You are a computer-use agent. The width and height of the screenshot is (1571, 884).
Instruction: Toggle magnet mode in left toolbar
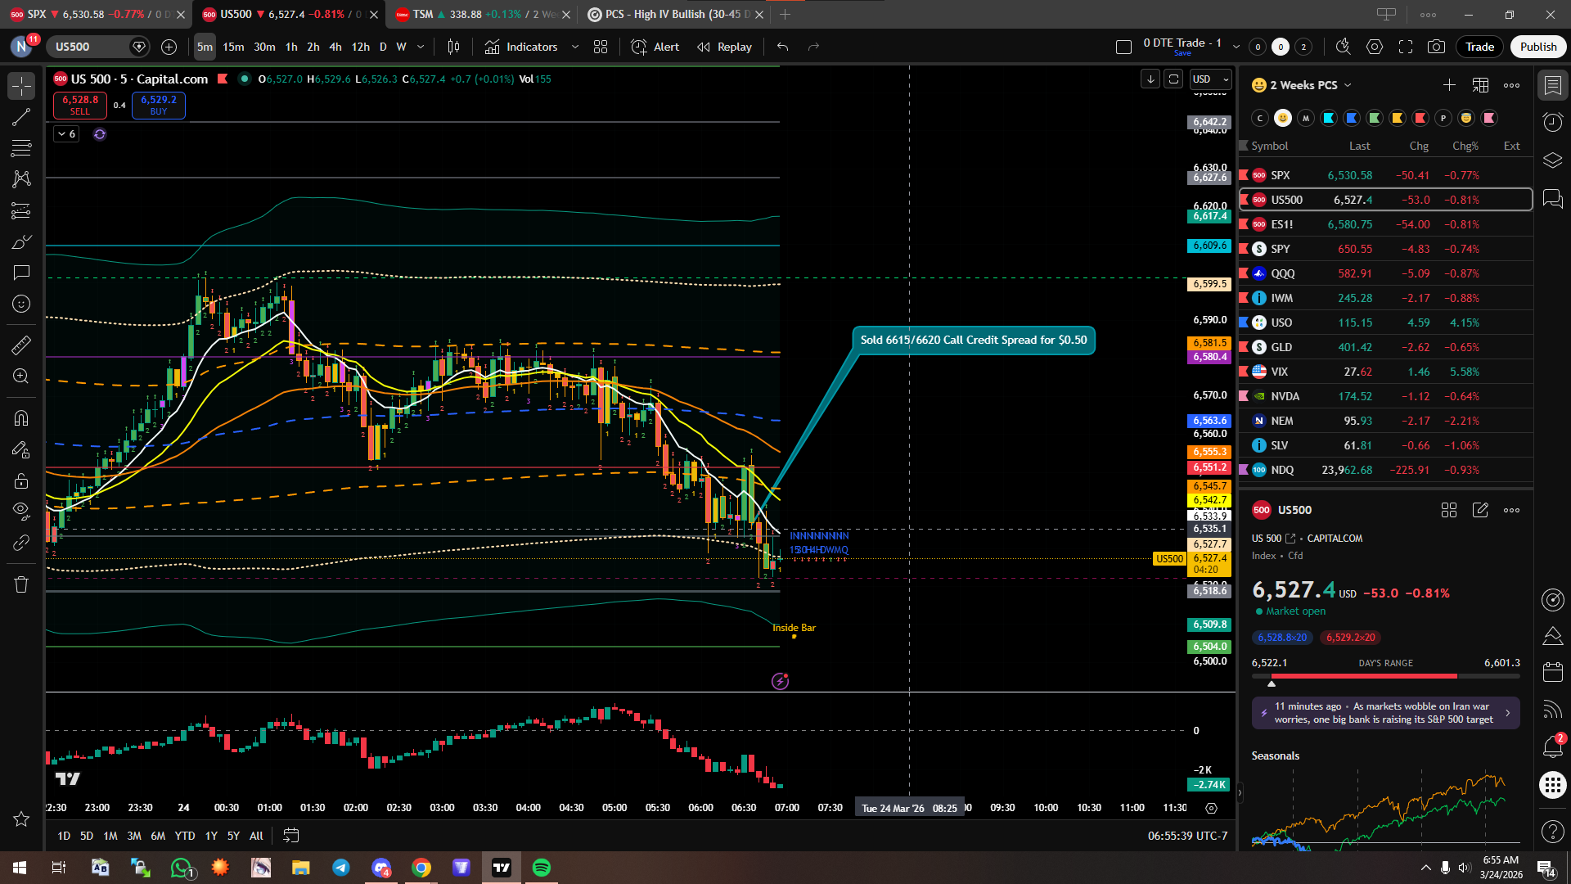click(21, 418)
